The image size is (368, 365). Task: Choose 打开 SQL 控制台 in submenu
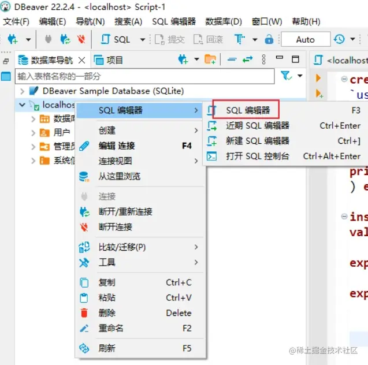click(285, 157)
